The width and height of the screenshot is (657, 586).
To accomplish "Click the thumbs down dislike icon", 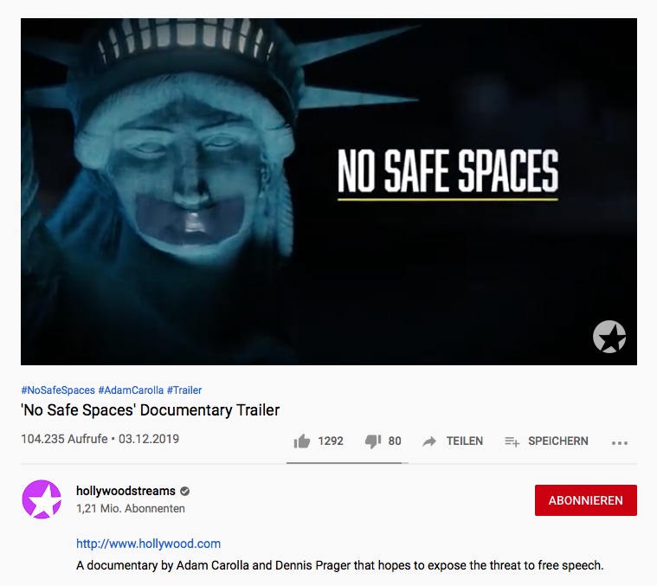I will pyautogui.click(x=373, y=441).
